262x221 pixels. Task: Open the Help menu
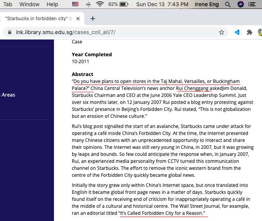pos(52,4)
